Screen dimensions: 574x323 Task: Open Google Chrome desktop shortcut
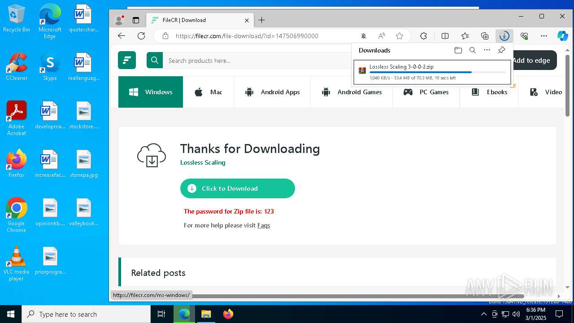[17, 215]
